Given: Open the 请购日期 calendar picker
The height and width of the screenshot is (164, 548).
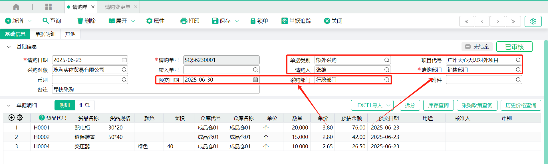Looking at the screenshot, I should tap(124, 60).
